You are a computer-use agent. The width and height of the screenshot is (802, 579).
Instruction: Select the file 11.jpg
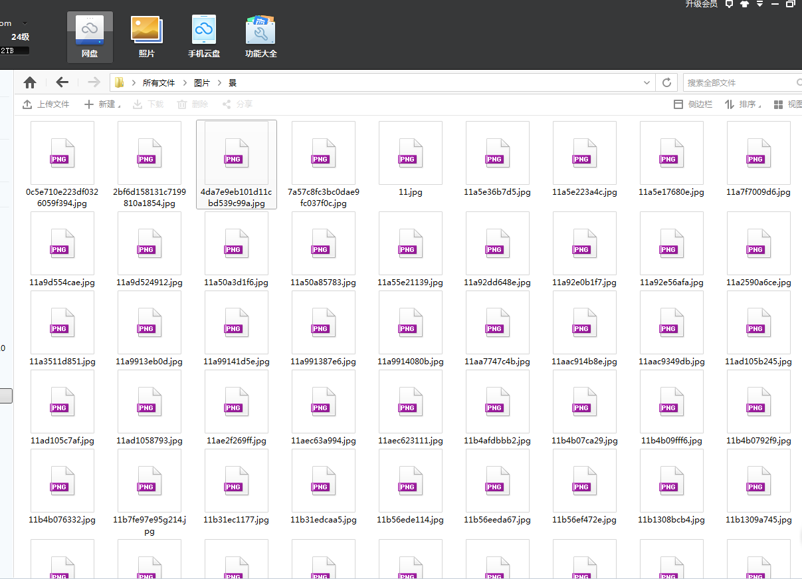point(410,160)
